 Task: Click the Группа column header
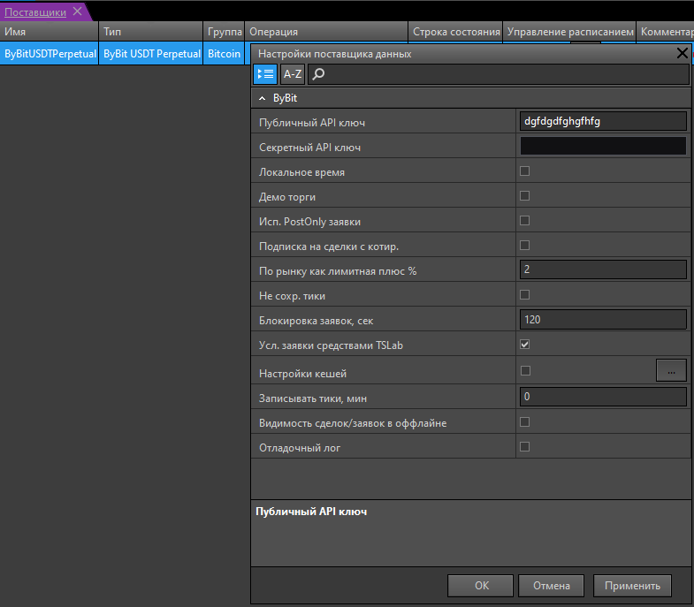pyautogui.click(x=224, y=32)
